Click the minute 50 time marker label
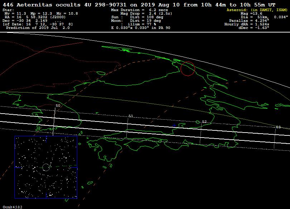The height and width of the screenshot is (209, 290). point(58,106)
